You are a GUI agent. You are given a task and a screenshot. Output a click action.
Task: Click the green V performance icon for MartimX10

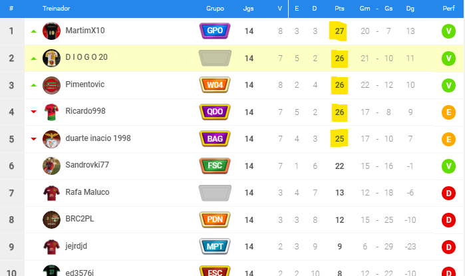click(448, 31)
